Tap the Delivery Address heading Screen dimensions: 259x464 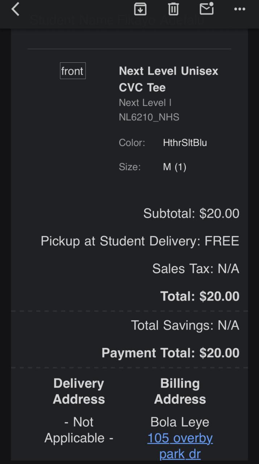point(79,391)
